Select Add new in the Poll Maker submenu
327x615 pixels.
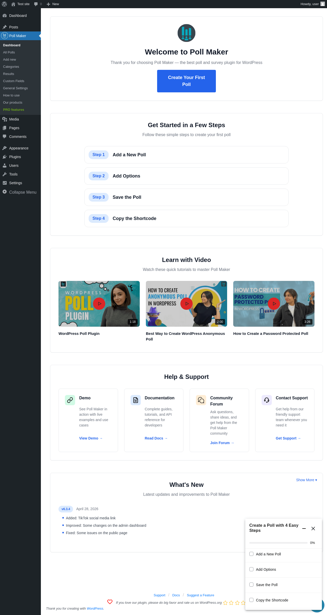[x=9, y=60]
